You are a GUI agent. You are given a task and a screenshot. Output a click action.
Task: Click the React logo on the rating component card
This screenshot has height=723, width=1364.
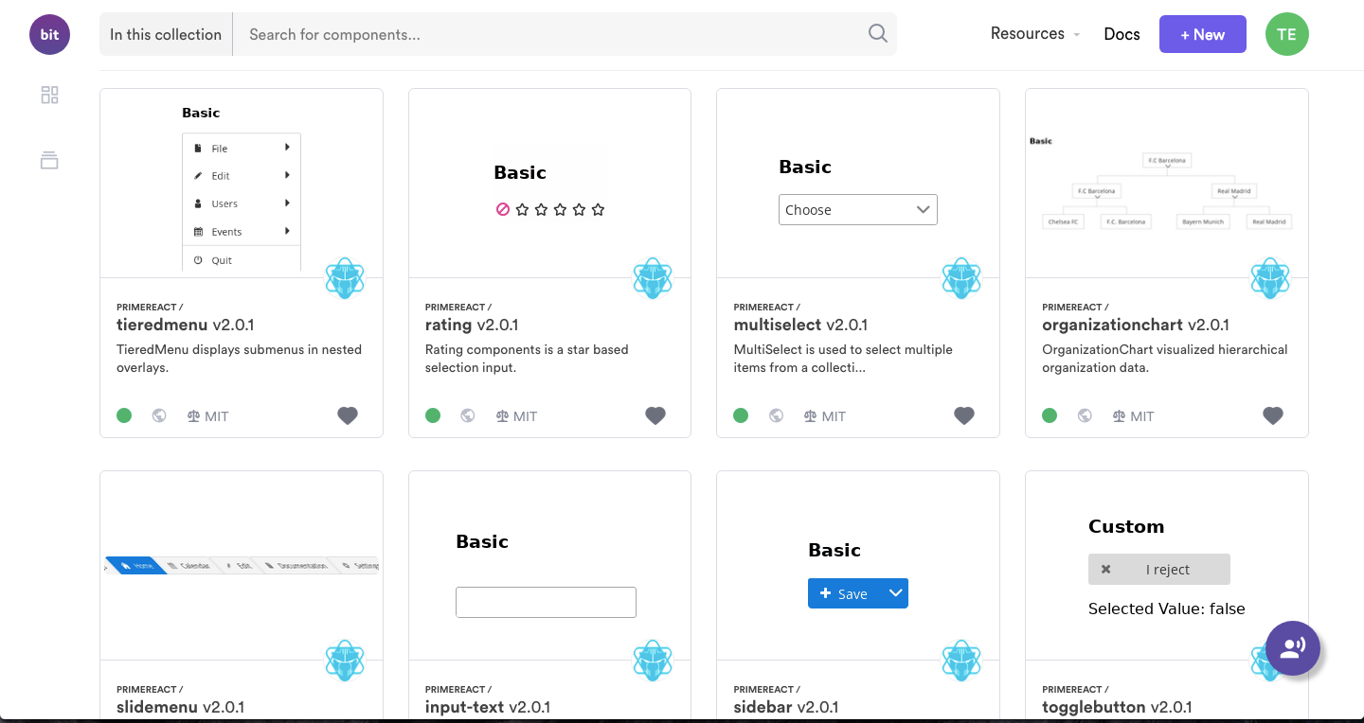tap(653, 277)
